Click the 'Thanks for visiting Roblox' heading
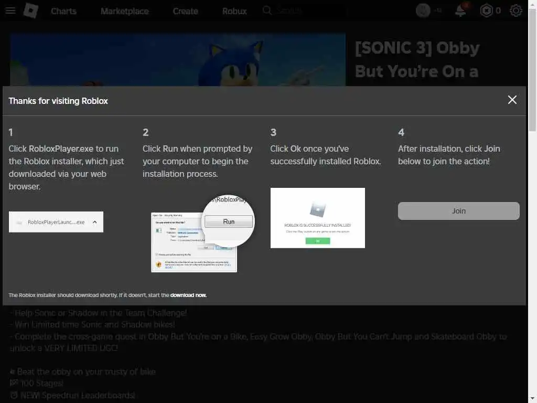The image size is (537, 403). point(58,101)
